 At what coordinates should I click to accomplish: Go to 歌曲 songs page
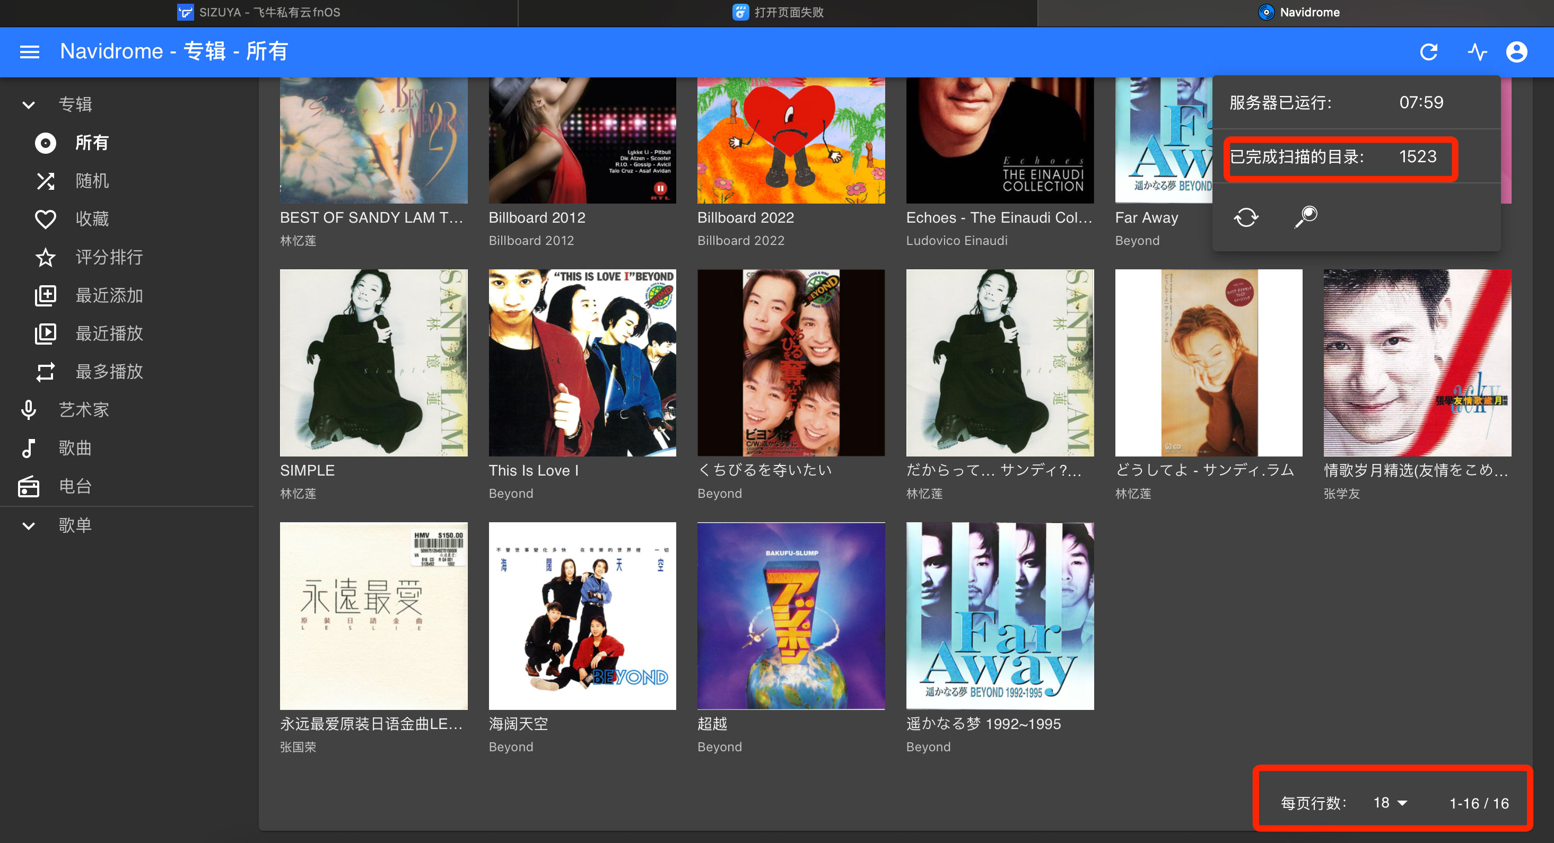pos(75,448)
